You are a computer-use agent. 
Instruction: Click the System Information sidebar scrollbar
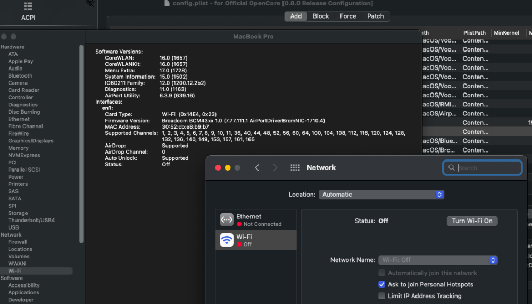point(81,144)
